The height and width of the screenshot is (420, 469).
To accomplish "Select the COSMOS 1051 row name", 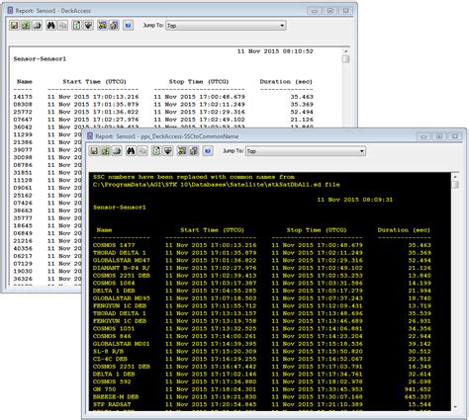I will [x=114, y=328].
